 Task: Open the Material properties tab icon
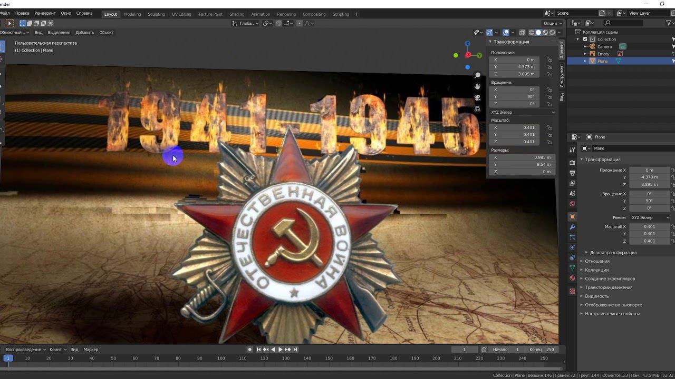(572, 278)
